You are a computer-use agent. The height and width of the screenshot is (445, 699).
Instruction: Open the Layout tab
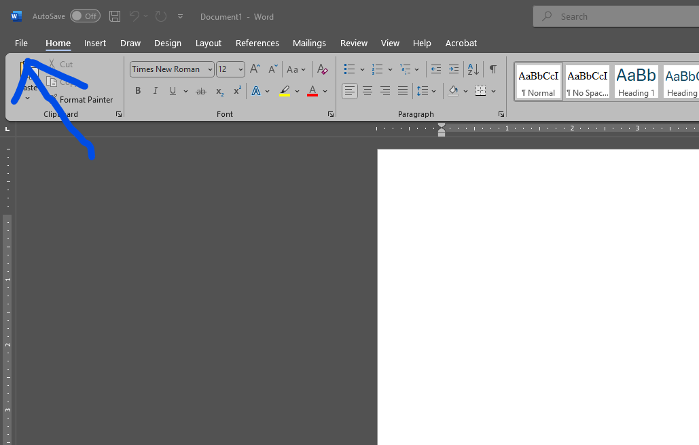coord(208,43)
